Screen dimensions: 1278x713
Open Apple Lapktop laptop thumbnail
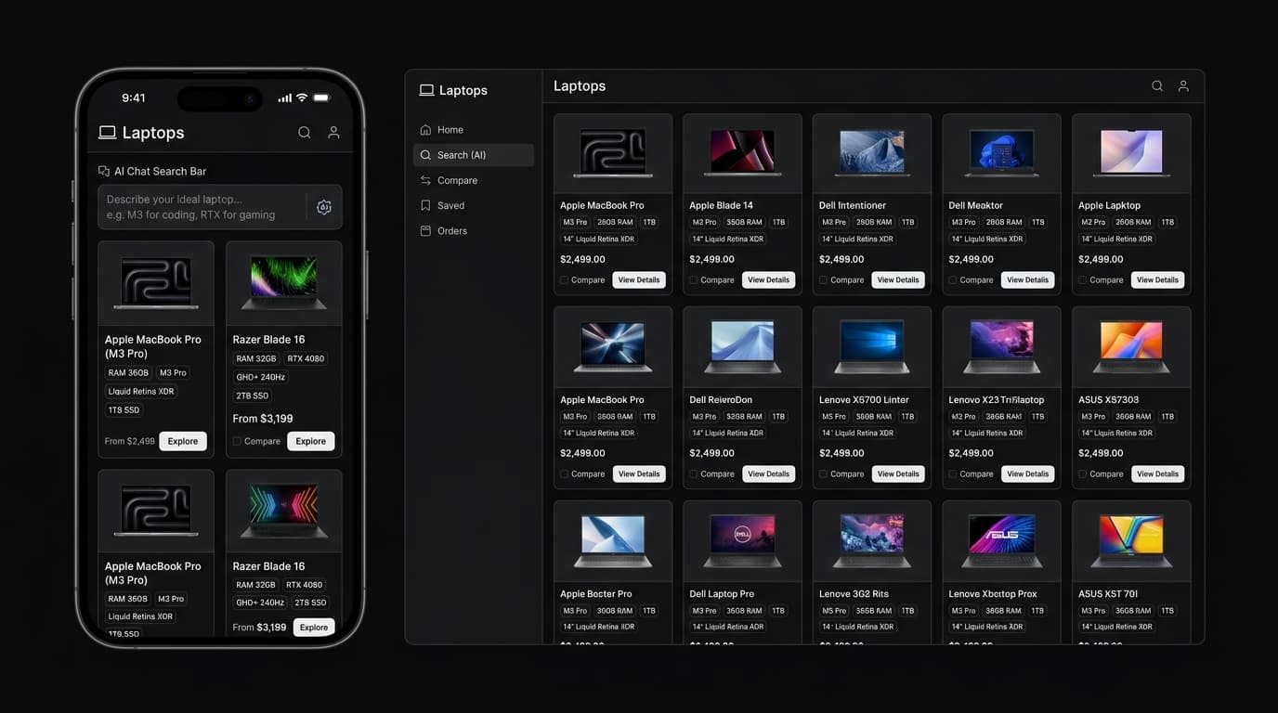(1131, 153)
